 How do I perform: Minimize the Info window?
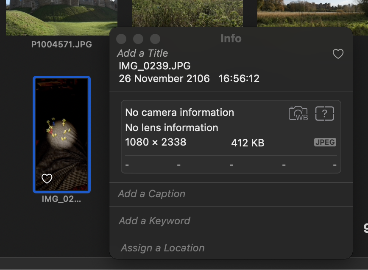click(138, 39)
